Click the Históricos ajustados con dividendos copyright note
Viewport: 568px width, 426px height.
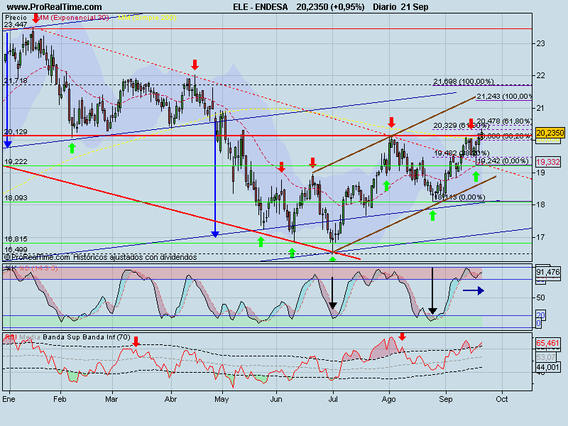135,257
